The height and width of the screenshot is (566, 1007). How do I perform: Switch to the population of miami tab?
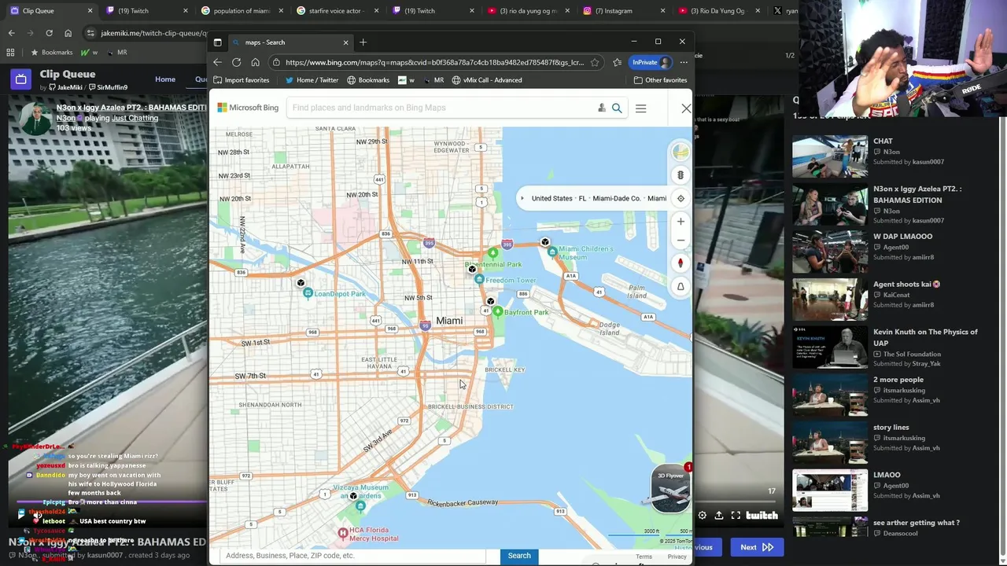(x=241, y=11)
